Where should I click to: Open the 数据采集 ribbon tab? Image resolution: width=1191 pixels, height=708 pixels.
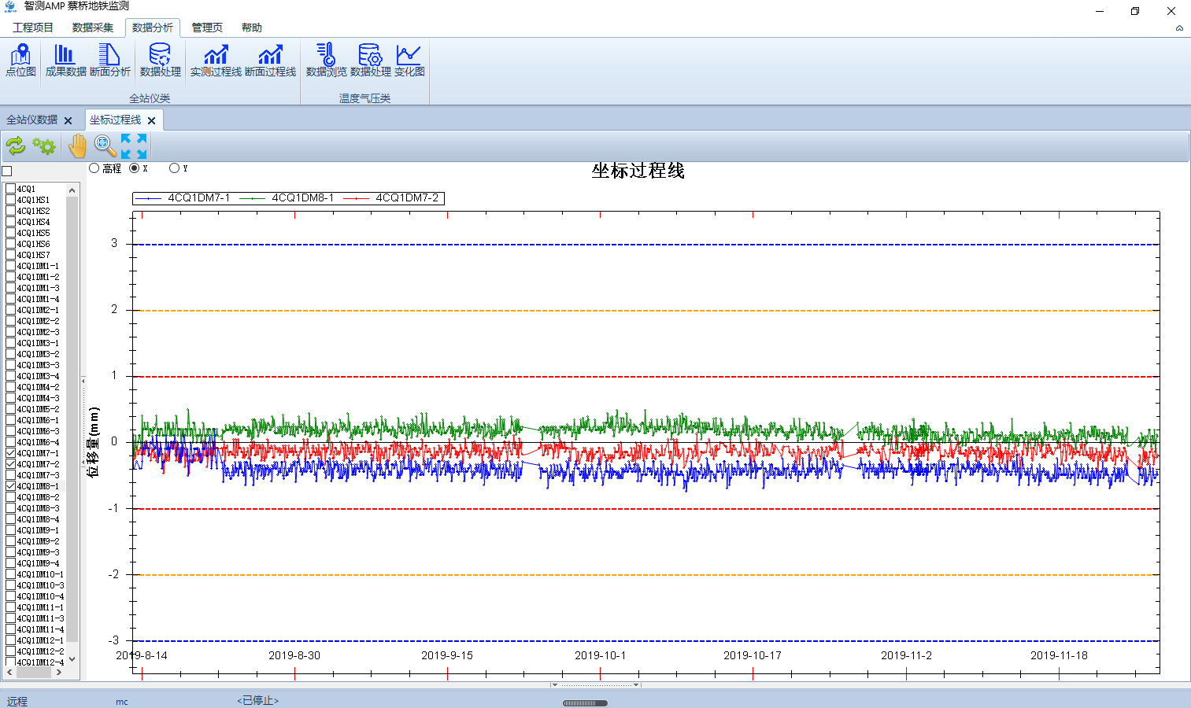click(x=92, y=28)
